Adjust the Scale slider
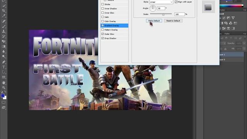The image size is (247, 139). pyautogui.click(x=163, y=14)
